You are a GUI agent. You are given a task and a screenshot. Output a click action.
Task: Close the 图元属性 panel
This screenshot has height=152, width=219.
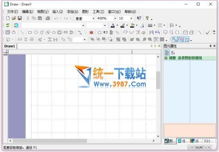(214, 46)
